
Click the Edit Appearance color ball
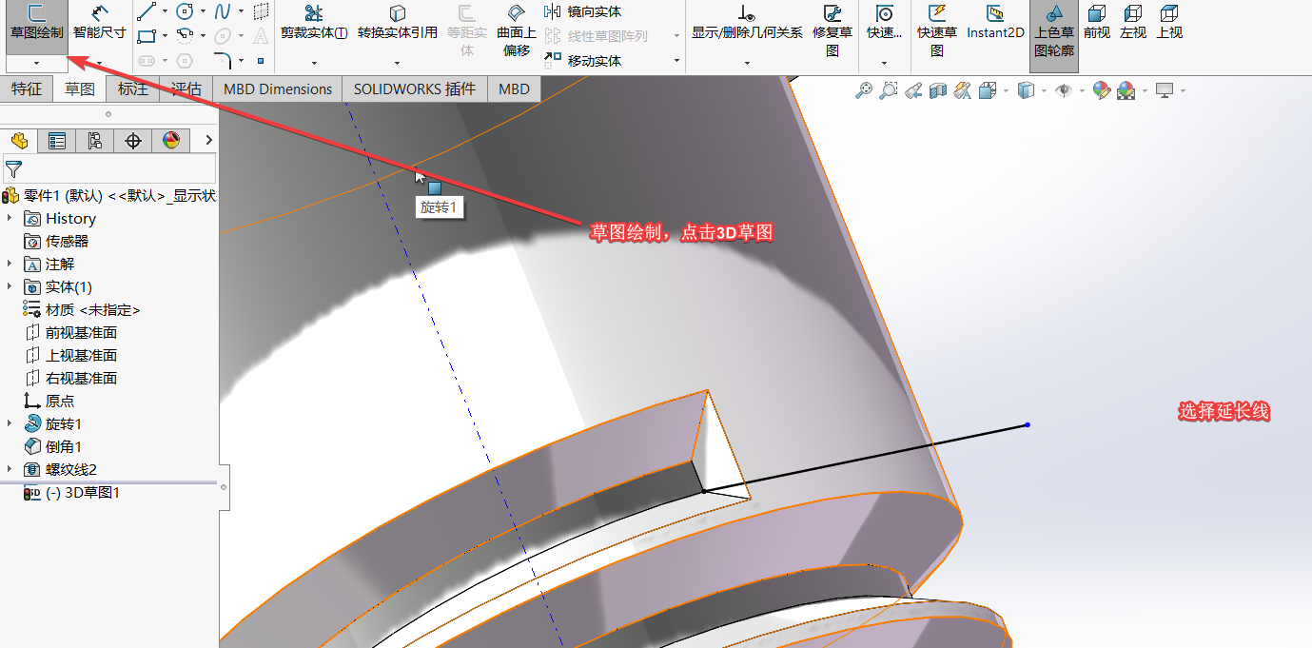(x=1102, y=90)
